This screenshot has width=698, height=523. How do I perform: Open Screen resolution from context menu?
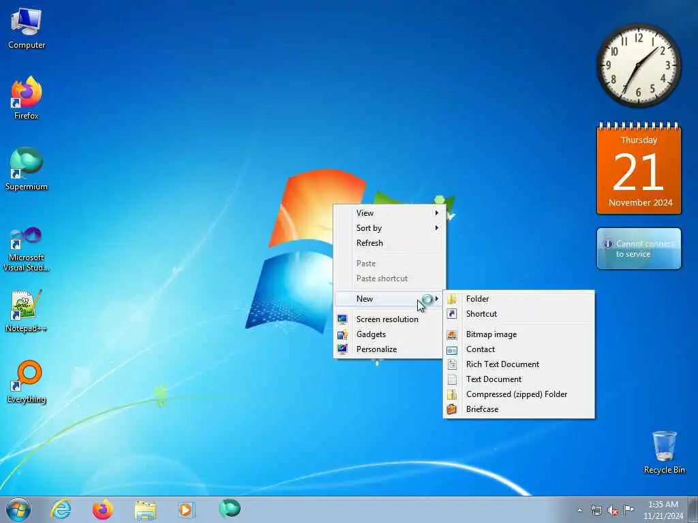pyautogui.click(x=389, y=319)
